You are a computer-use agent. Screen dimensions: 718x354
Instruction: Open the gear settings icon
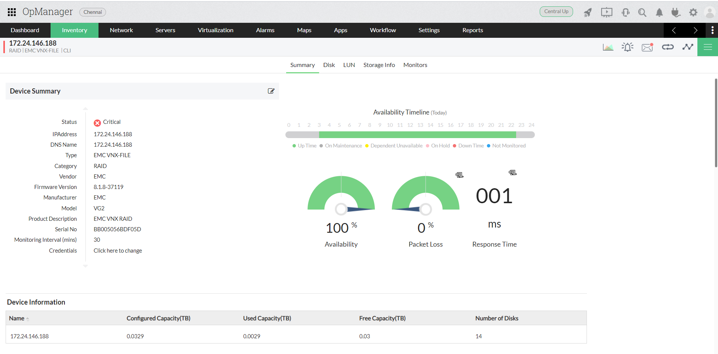coord(693,12)
